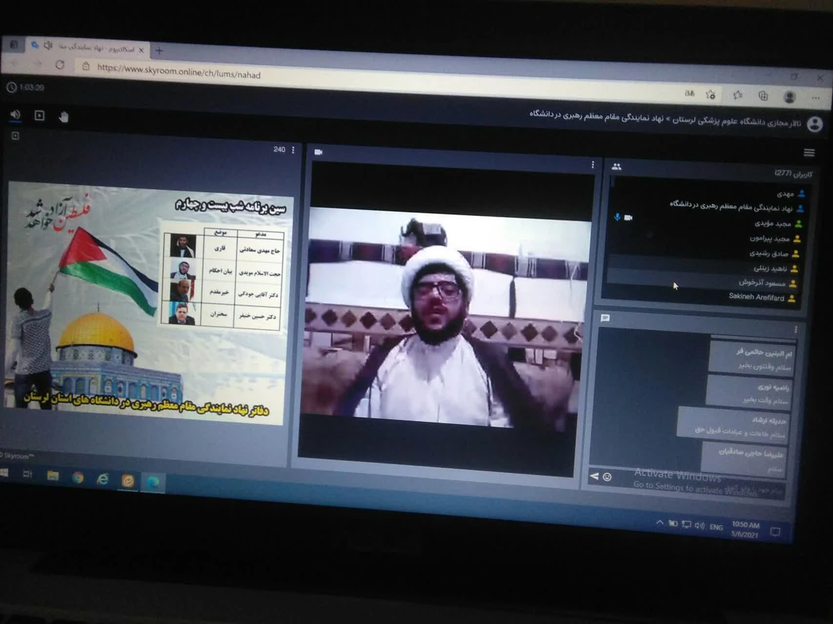Viewport: 833px width, 624px height.
Task: Click the skyroom.online address bar
Action: pyautogui.click(x=178, y=72)
